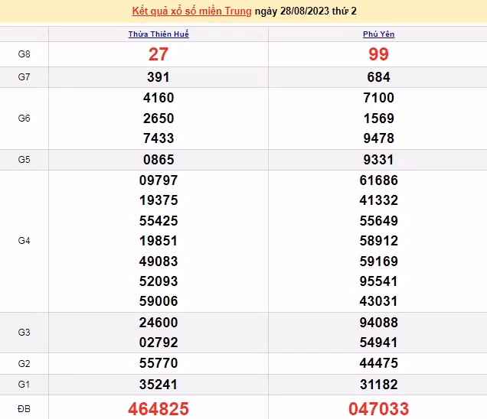Click the G7 number 684 under Phú Yên

point(378,77)
